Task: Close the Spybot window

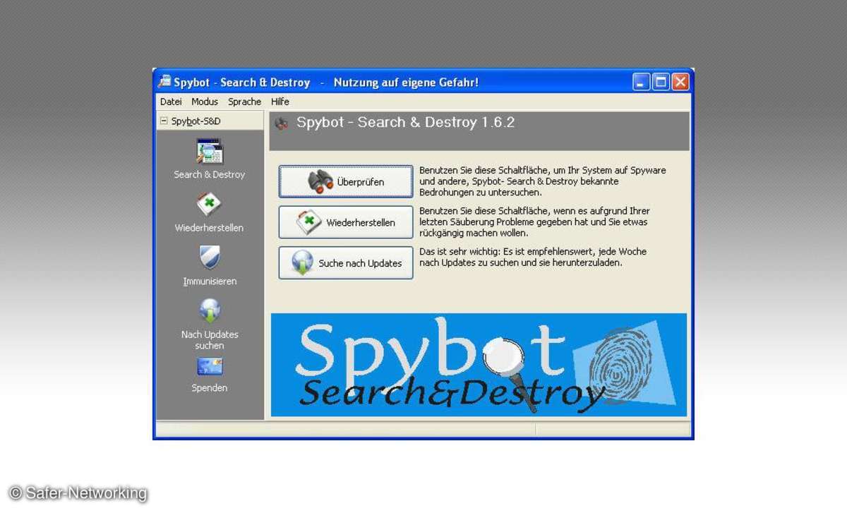Action: tap(680, 82)
